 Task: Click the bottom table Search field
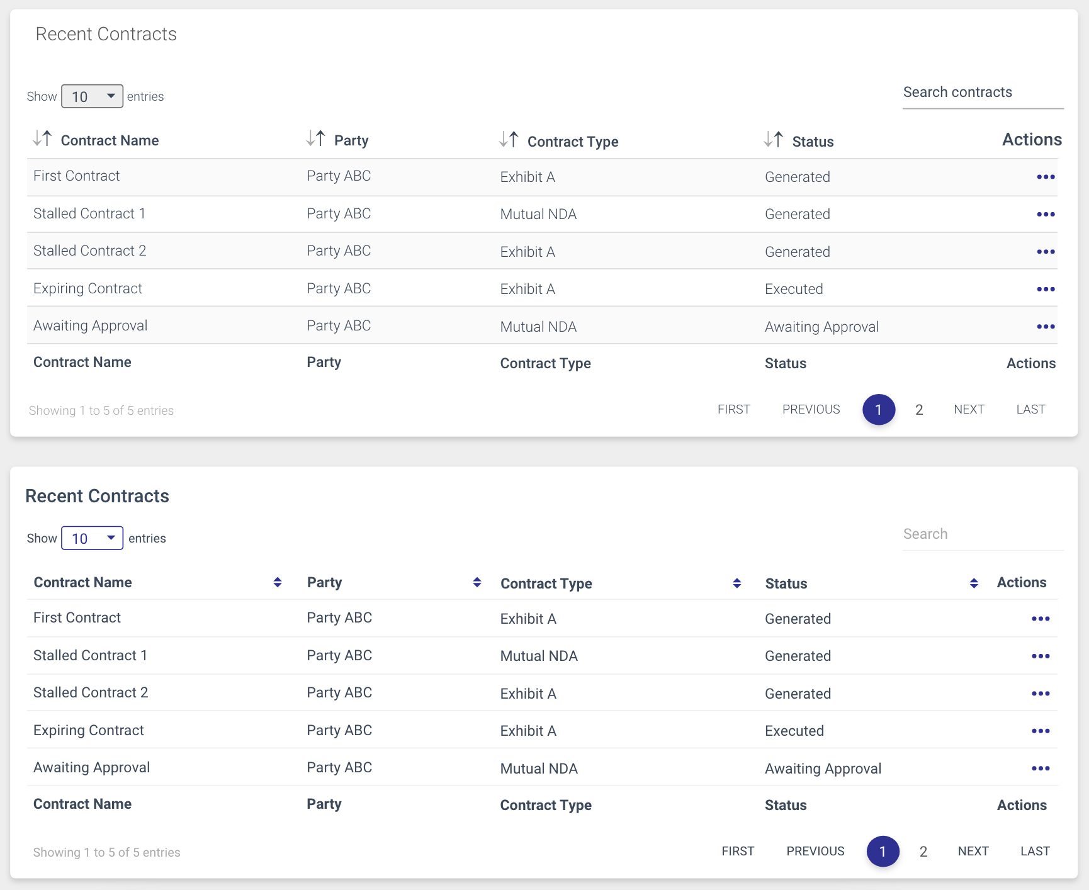pos(983,533)
